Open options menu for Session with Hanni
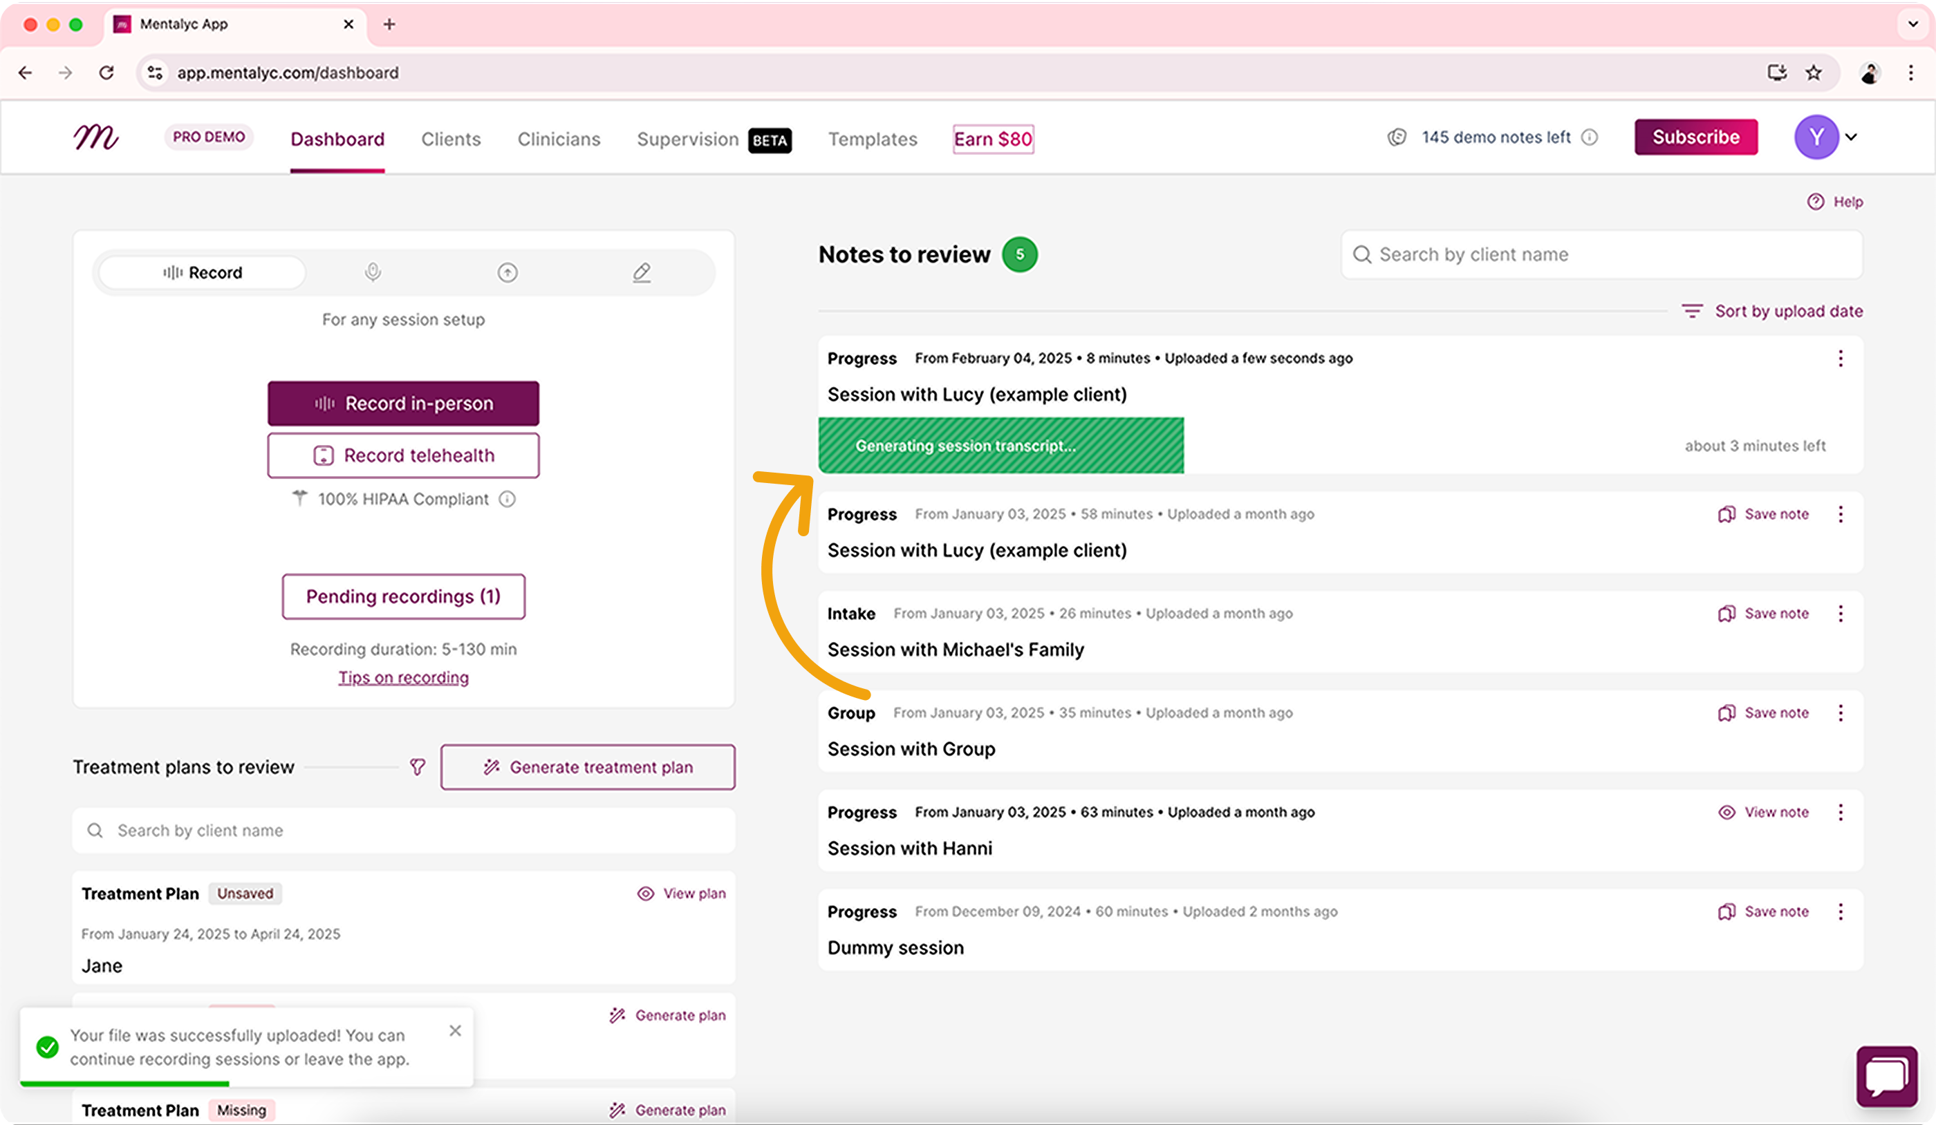 1840,813
